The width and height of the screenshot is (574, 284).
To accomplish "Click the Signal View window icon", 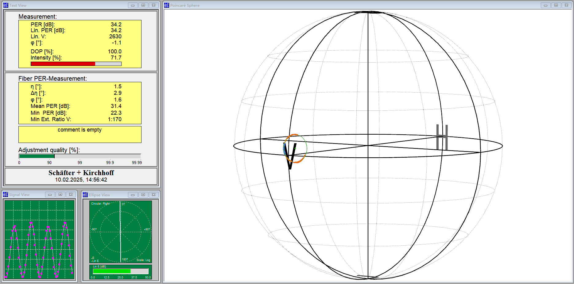I will coord(5,194).
